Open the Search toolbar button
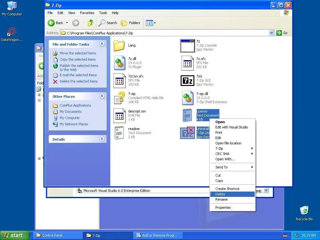320x240 pixels. [107, 23]
